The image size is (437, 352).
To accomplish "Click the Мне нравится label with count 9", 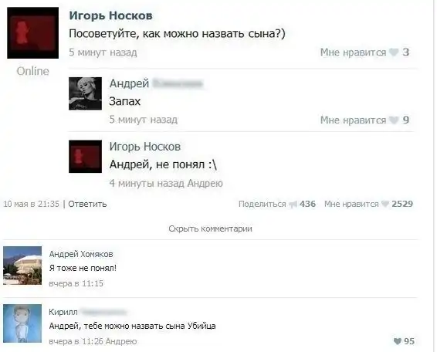I will click(x=353, y=120).
